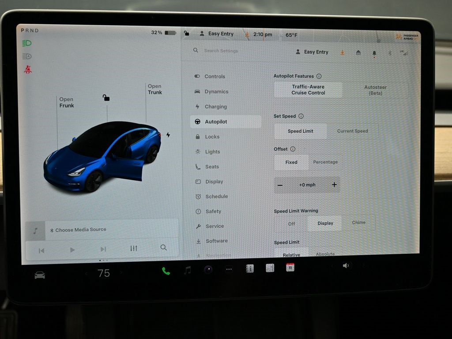Enable Autosteer (Beta) feature
The image size is (452, 339).
pos(375,90)
